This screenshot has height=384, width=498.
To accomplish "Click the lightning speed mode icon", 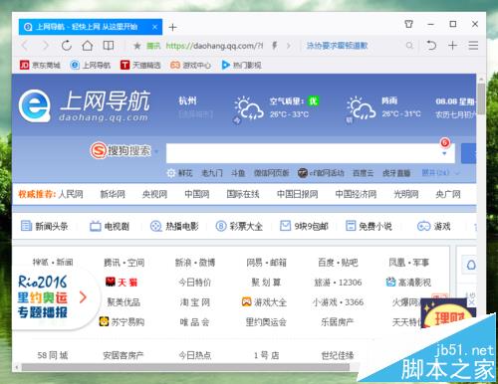I will point(275,46).
